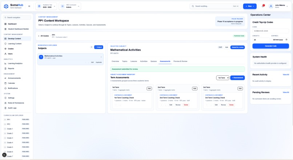Click View All in Recent Activity
Viewport: 293px width, 160px height.
click(286, 75)
